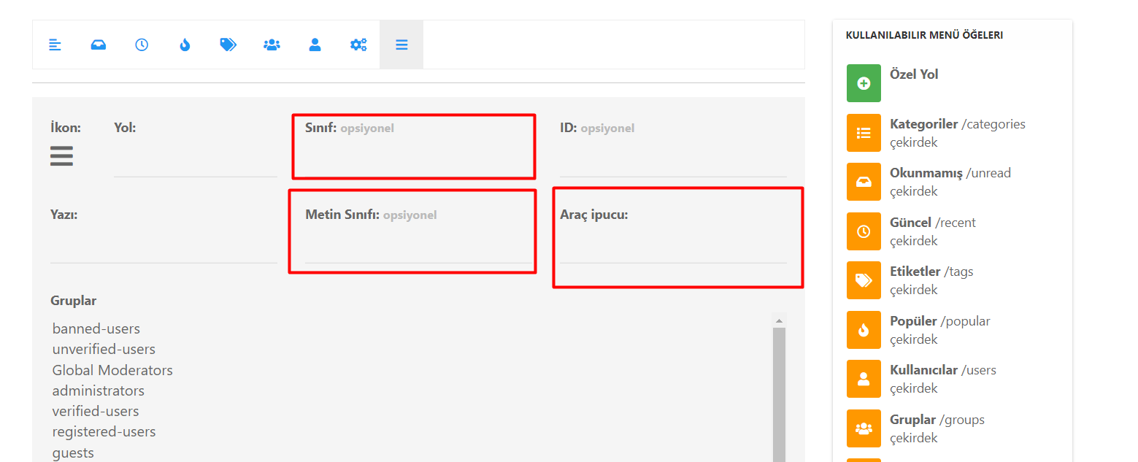
Task: Select the categories list icon in menu bar
Action: click(55, 45)
